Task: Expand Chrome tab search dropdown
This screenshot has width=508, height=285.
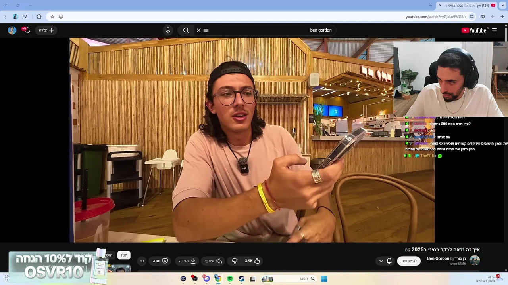Action: coord(503,5)
